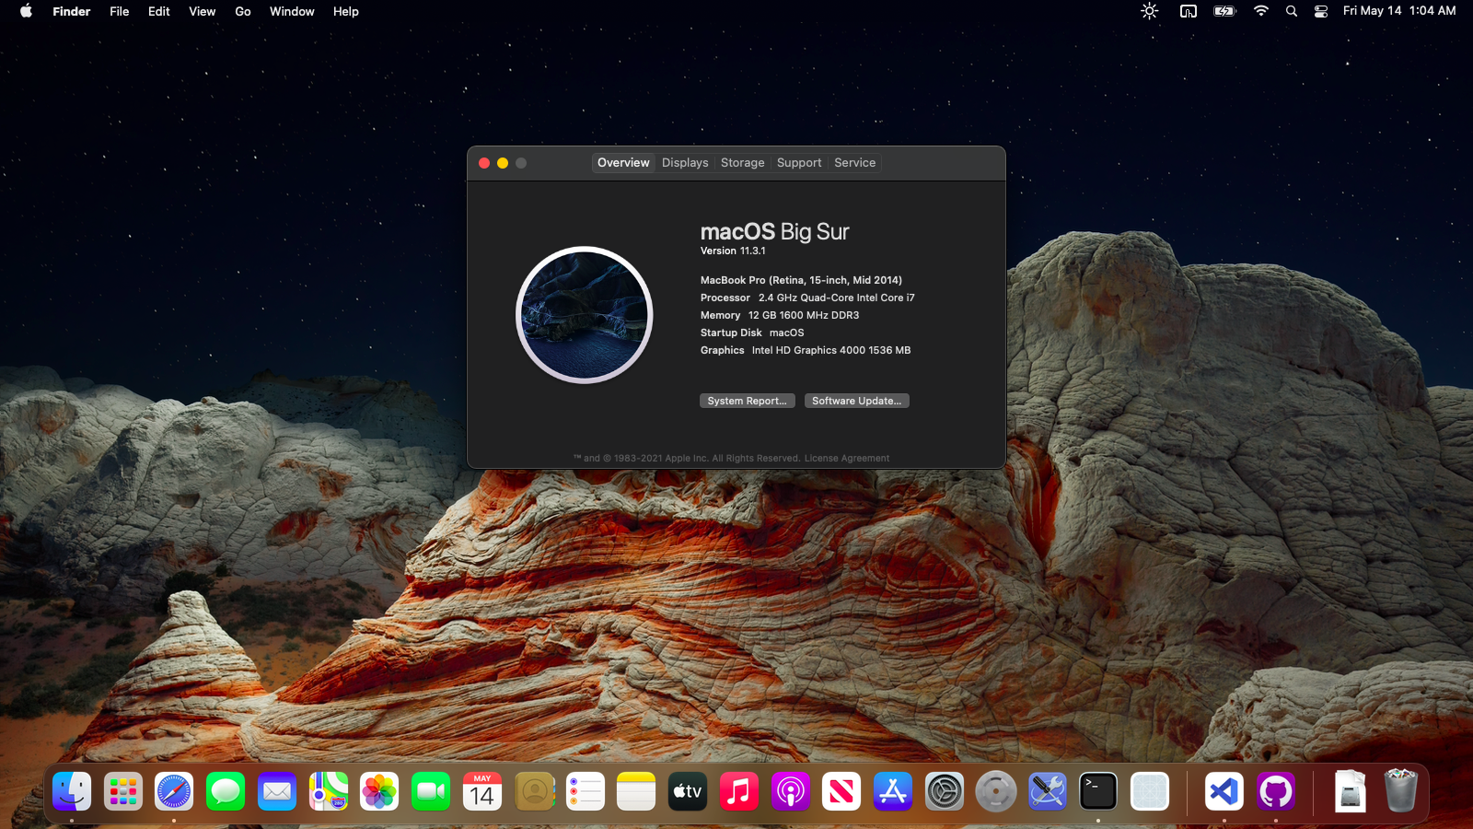Minimize the About This Mac window
Screen dimensions: 1473x829
[x=503, y=163]
